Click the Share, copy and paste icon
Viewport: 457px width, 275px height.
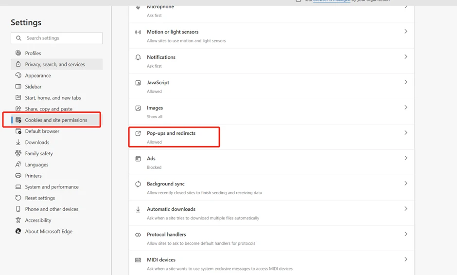point(18,109)
